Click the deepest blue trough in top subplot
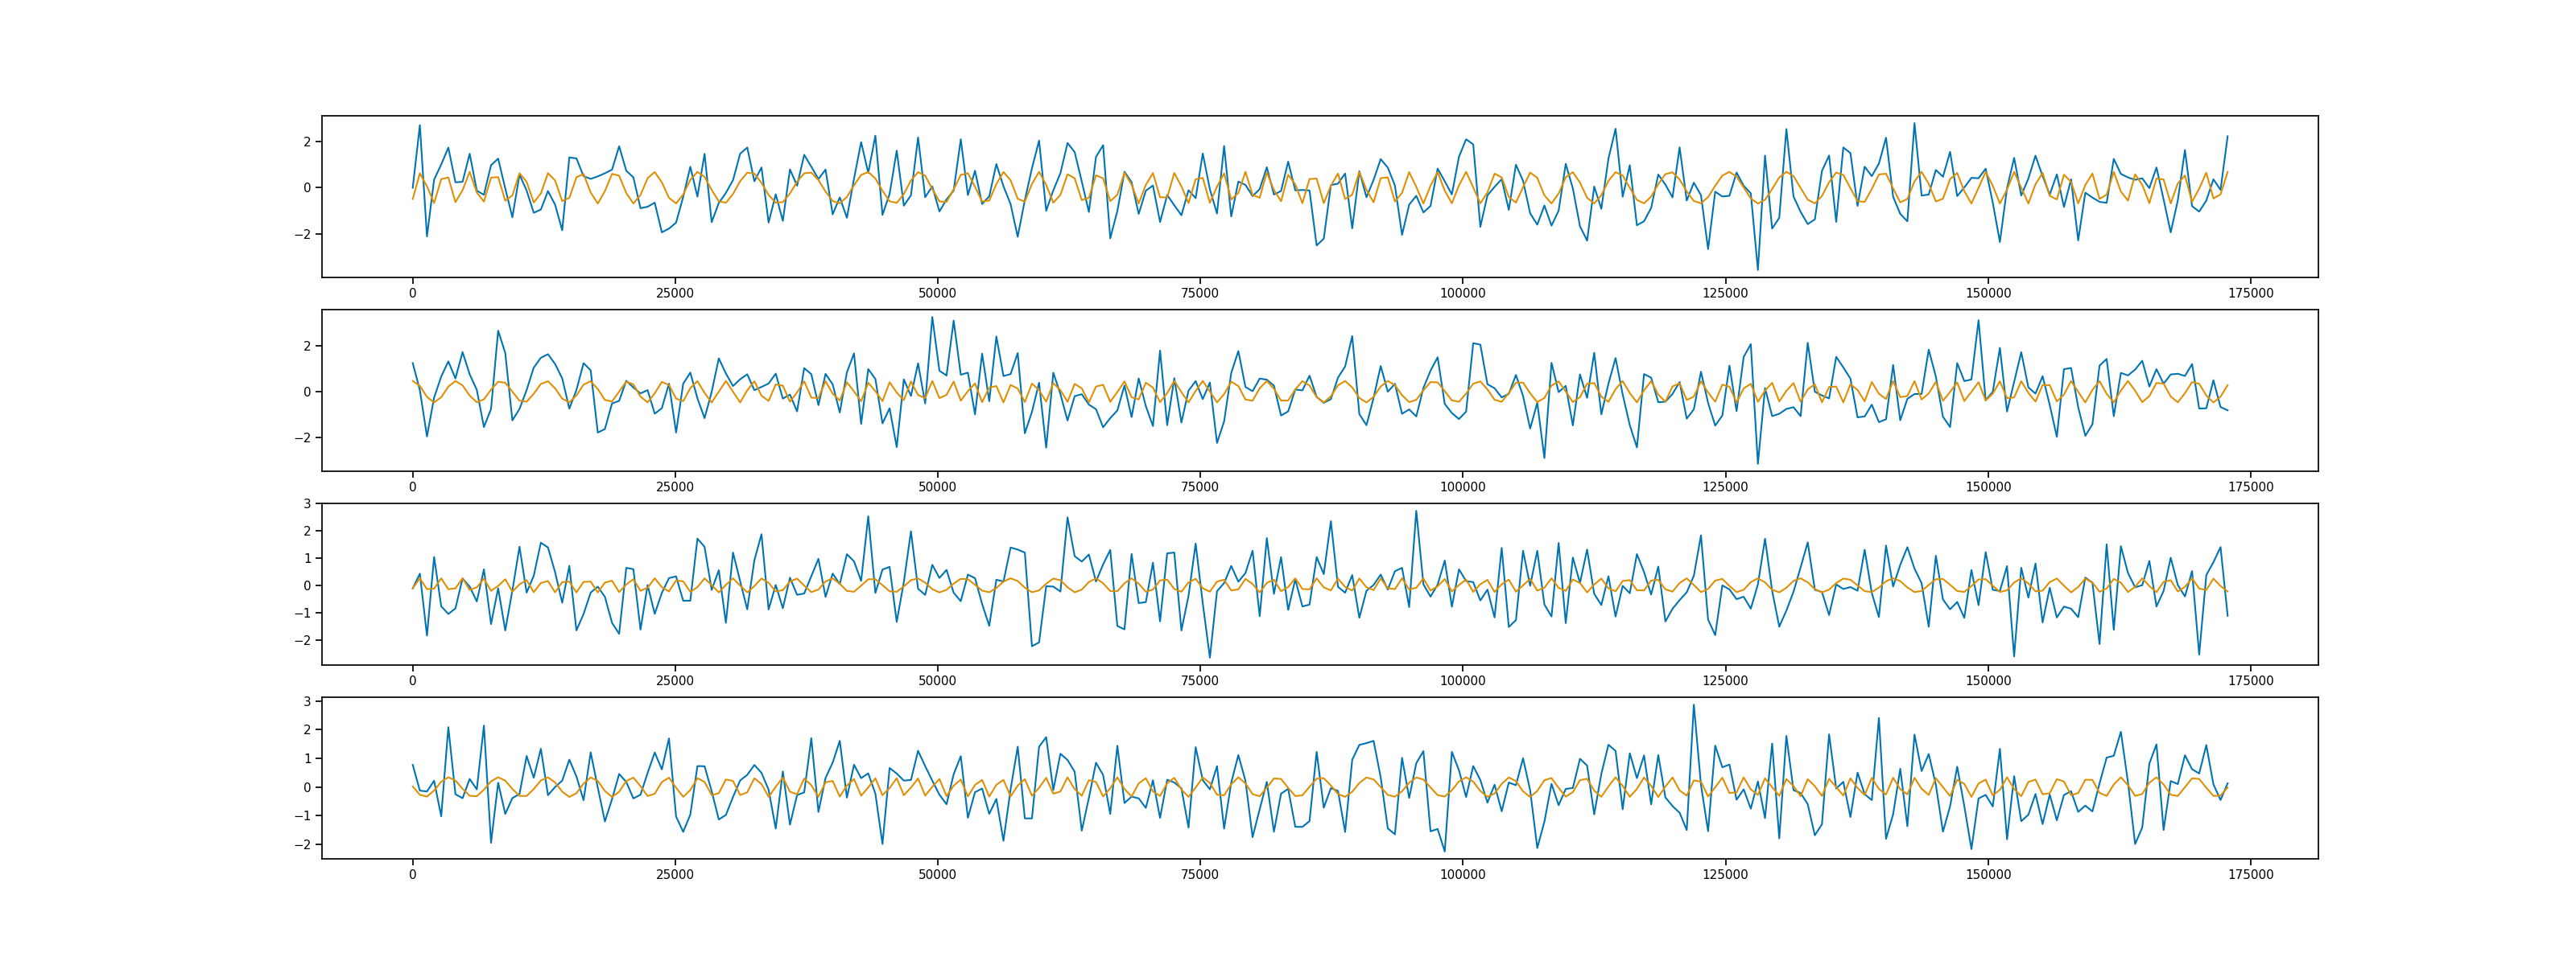This screenshot has width=2576, height=965. [1758, 269]
